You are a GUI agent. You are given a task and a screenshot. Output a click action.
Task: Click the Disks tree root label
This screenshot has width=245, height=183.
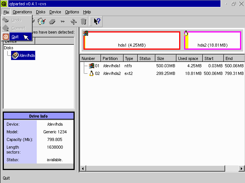coord(8,48)
